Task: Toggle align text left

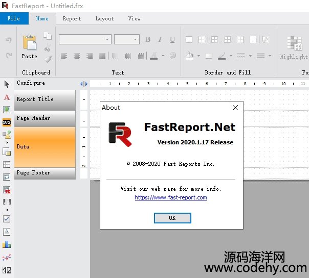Action: [64, 56]
